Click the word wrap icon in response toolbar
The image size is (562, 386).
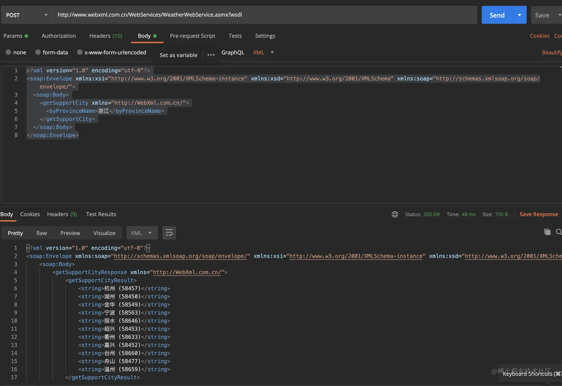[169, 233]
